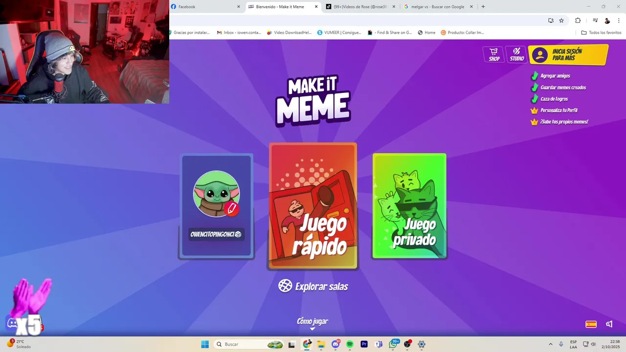Open the Gracias por instalar bookmark

[190, 33]
